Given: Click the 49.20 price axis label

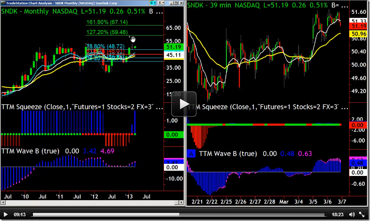Looking at the screenshot, I should coord(359,91).
